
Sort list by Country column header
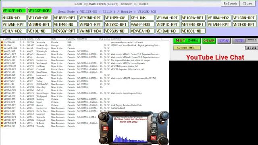[71, 39]
